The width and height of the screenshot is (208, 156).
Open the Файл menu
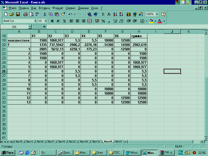12,8
